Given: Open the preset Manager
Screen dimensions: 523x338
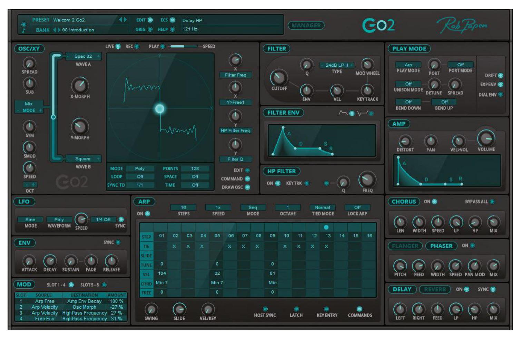Looking at the screenshot, I should [306, 25].
